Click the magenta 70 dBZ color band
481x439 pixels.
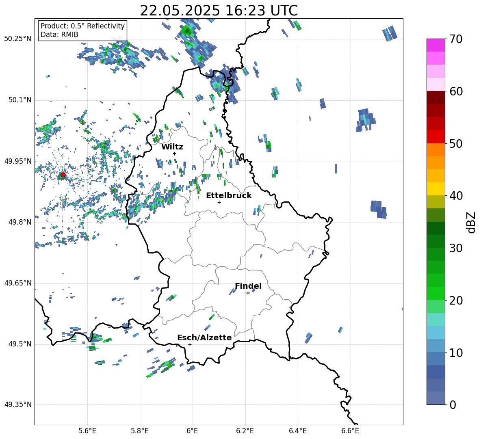[x=435, y=45]
